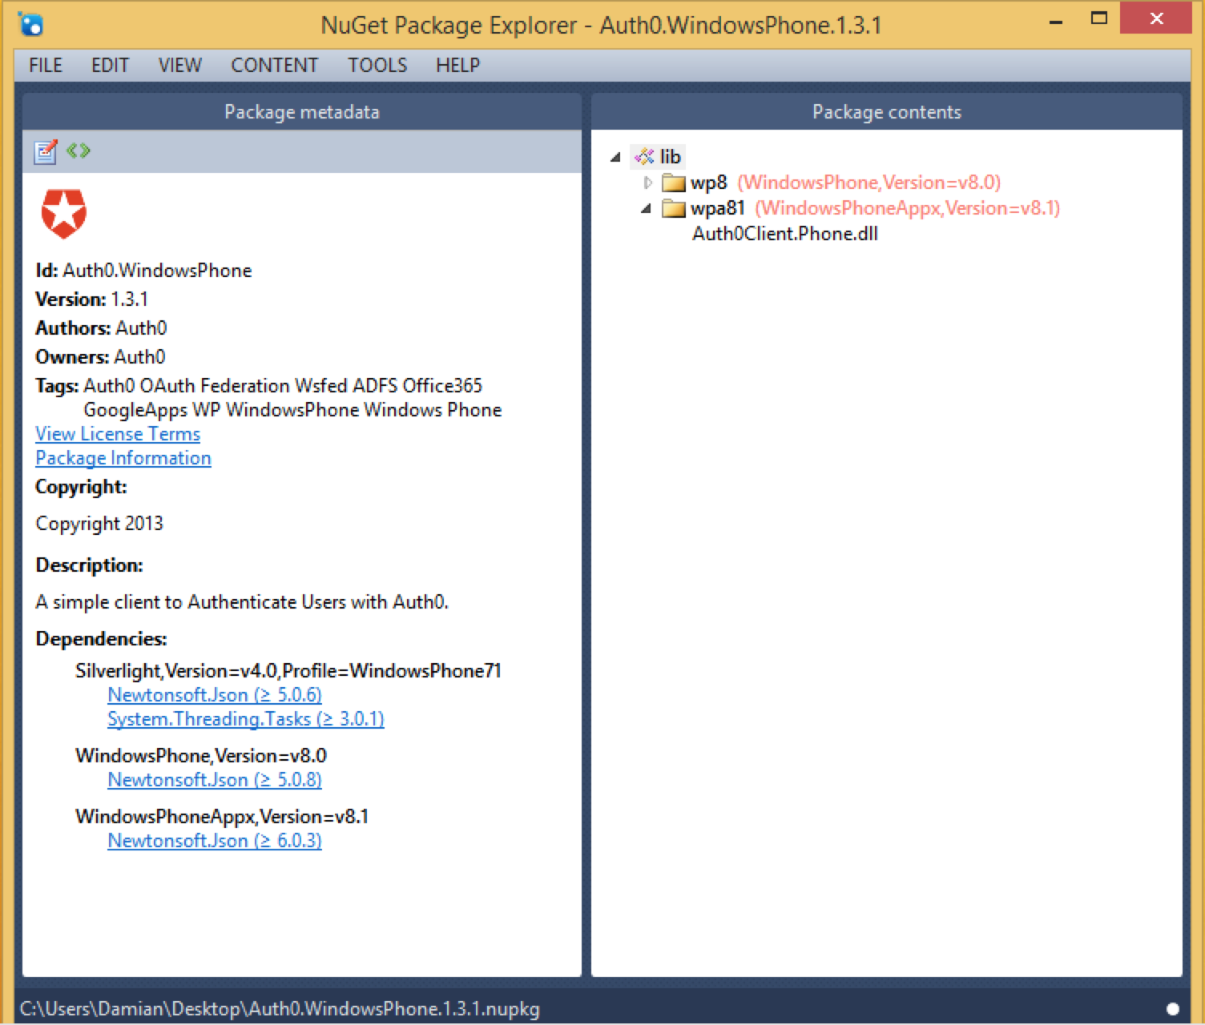Select Auth0Client.Phone.dll file
The width and height of the screenshot is (1205, 1025).
(785, 234)
